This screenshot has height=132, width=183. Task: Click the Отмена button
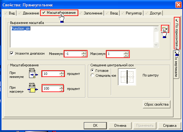[120, 126]
